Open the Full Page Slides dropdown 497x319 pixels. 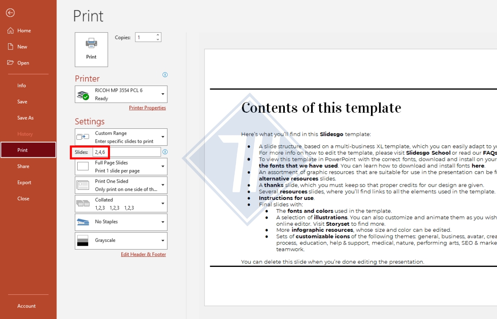pos(163,166)
